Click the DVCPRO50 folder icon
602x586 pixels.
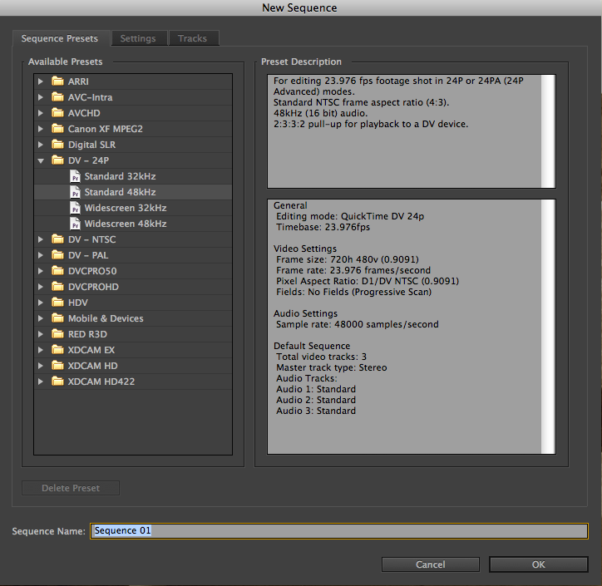(57, 271)
